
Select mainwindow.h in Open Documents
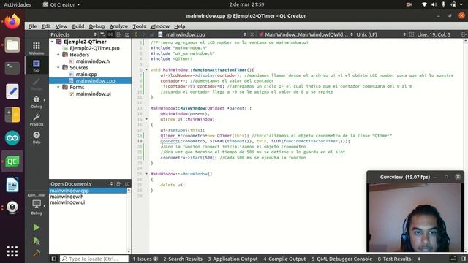pyautogui.click(x=67, y=197)
